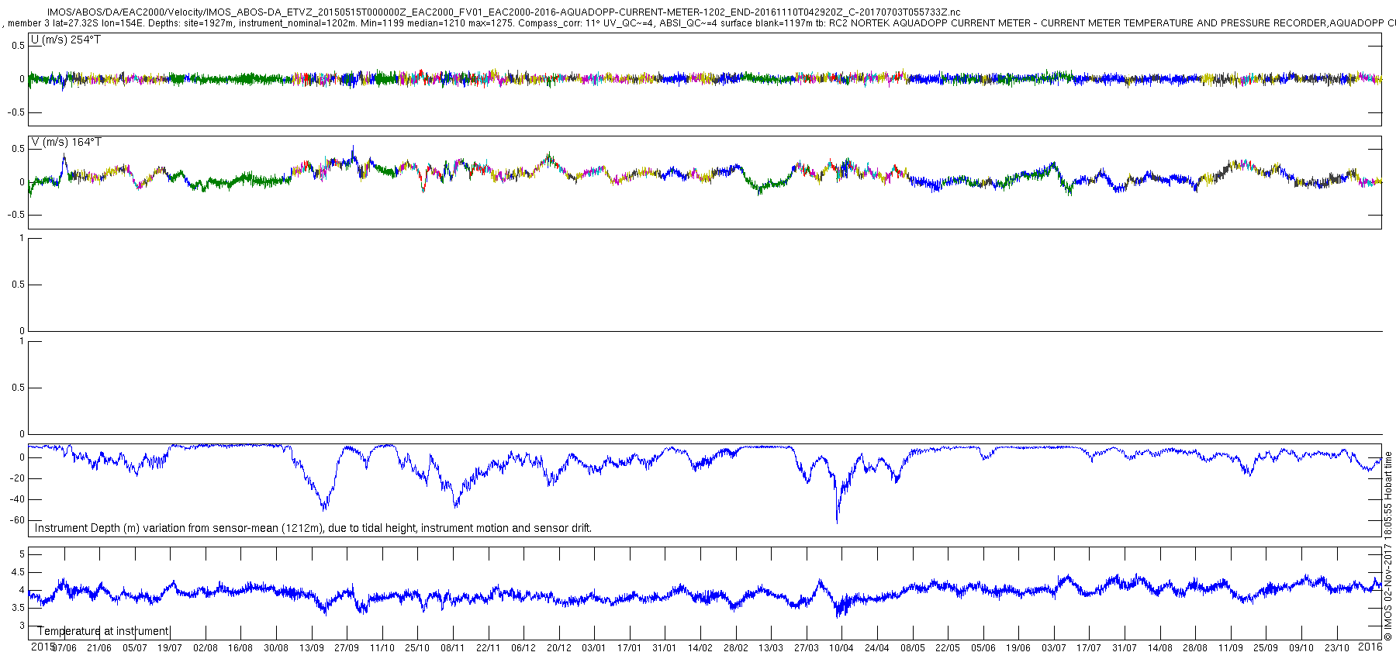Screen dimensions: 1396x659
Task: Click the '-20' tick on depth axis
Action: pos(17,478)
